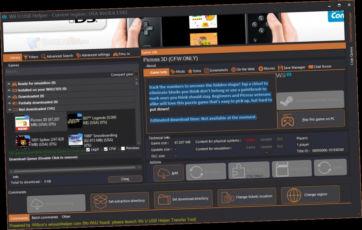This screenshot has width=362, height=230.
Task: Open the vertical Copy Queue tab
Action: 351,56
